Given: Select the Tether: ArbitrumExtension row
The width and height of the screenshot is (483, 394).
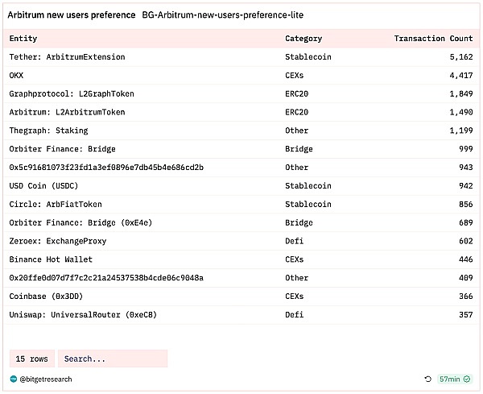Looking at the screenshot, I should [x=67, y=57].
